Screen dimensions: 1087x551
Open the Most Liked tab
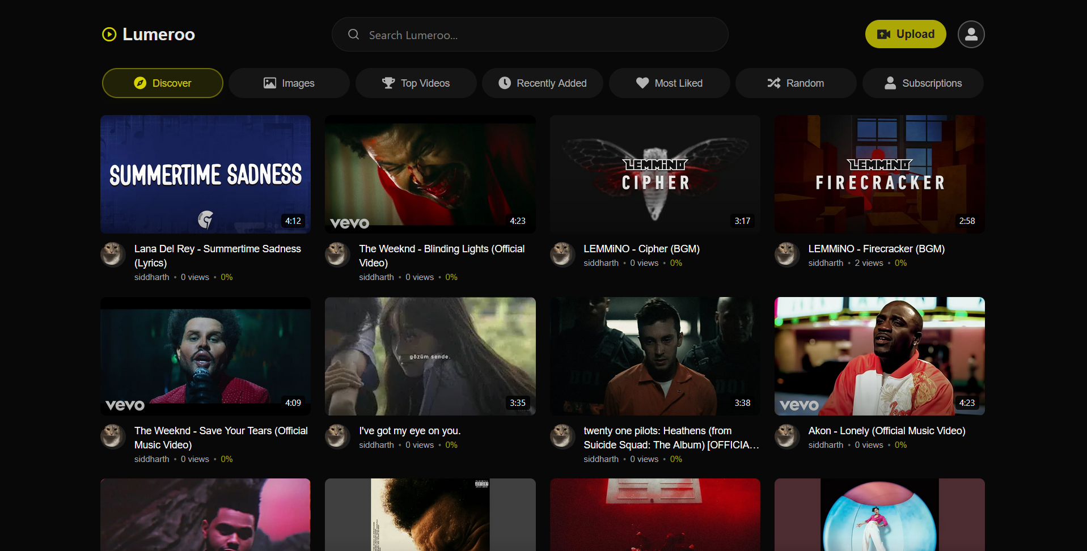coord(670,83)
